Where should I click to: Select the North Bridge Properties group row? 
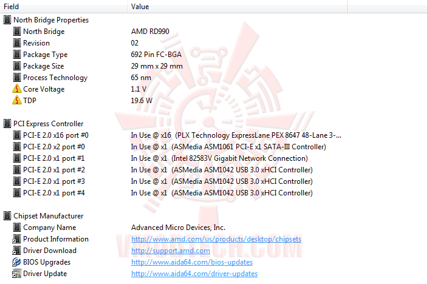pyautogui.click(x=51, y=20)
